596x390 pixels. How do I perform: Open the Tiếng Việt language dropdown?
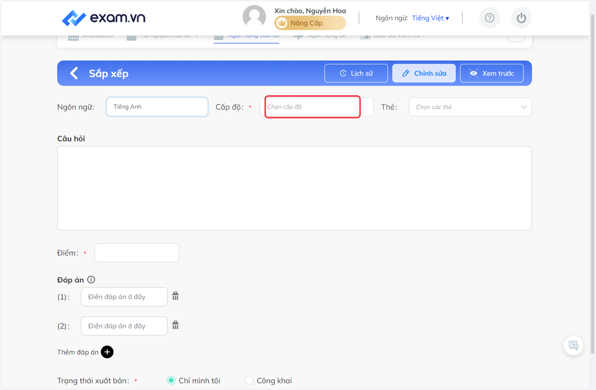pyautogui.click(x=430, y=18)
